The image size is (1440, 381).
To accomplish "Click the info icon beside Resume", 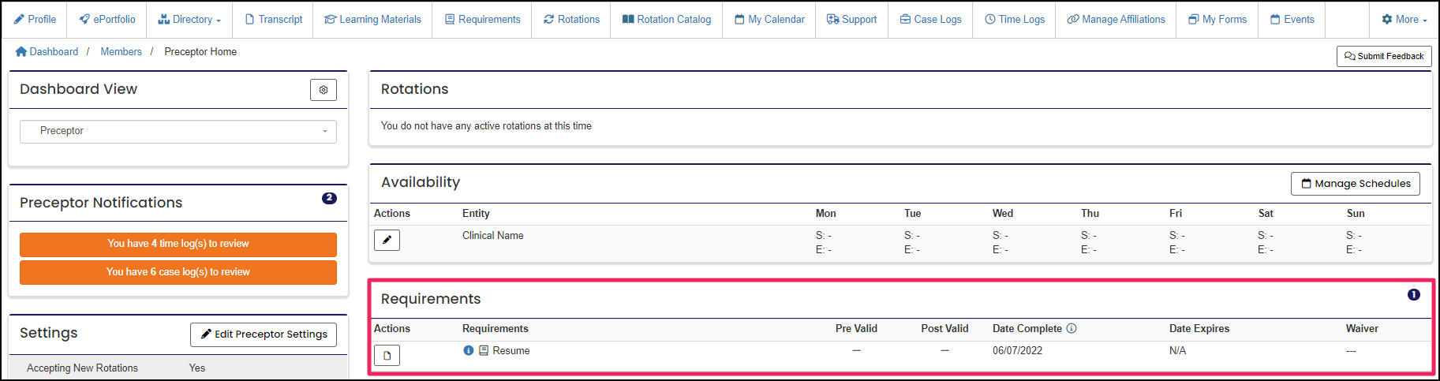I will pos(469,350).
